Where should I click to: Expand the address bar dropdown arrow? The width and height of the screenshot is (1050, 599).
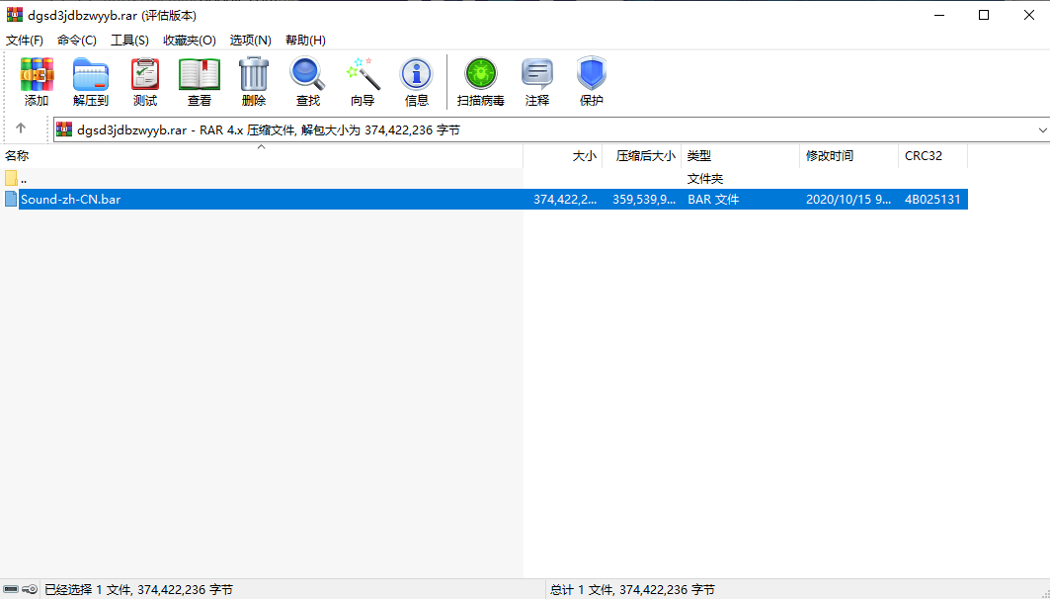pyautogui.click(x=1042, y=130)
